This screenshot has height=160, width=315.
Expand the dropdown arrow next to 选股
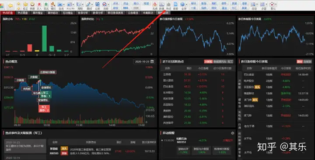108,4
